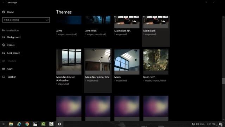Click the Settings gear on the taskbar
The image size is (225, 127).
tap(59, 124)
